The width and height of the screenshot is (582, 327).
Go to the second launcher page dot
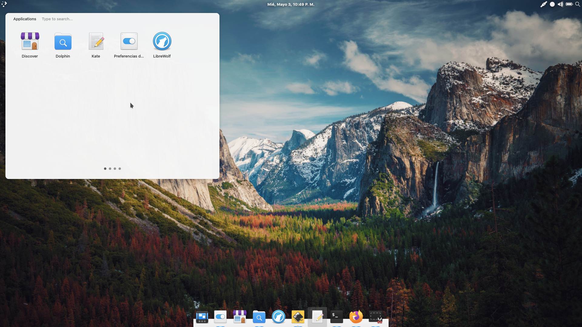pos(110,169)
